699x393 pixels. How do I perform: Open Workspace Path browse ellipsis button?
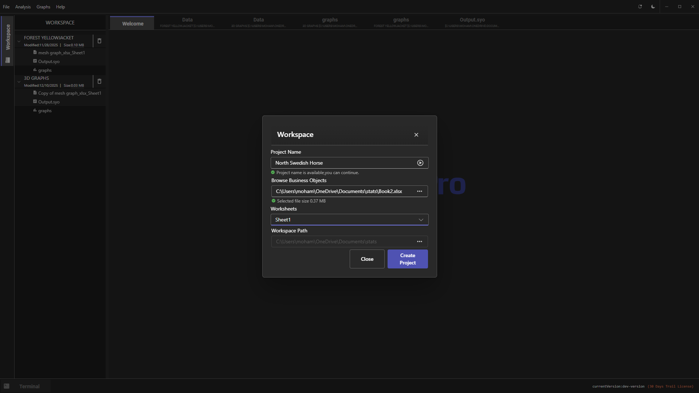[419, 241]
